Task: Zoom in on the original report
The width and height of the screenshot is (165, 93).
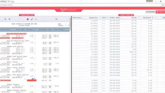Action: 5,19
